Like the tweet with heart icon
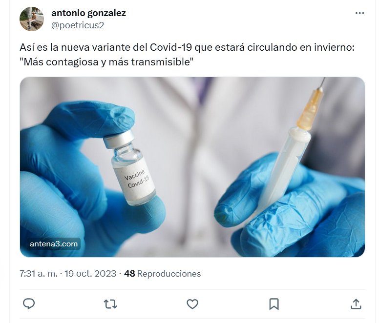379x323 pixels. [x=192, y=304]
